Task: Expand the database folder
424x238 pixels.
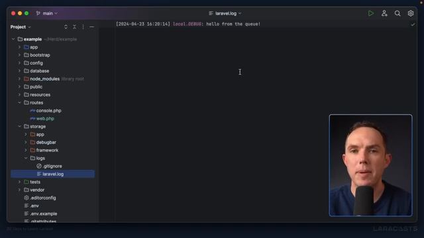Action: [x=19, y=71]
